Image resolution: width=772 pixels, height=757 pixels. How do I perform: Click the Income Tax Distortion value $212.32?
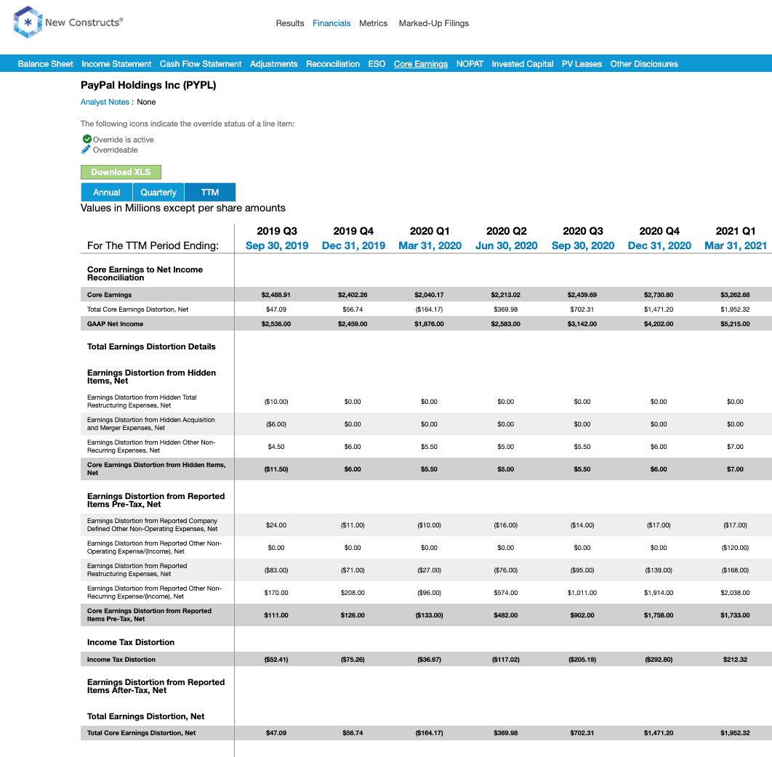pyautogui.click(x=735, y=660)
